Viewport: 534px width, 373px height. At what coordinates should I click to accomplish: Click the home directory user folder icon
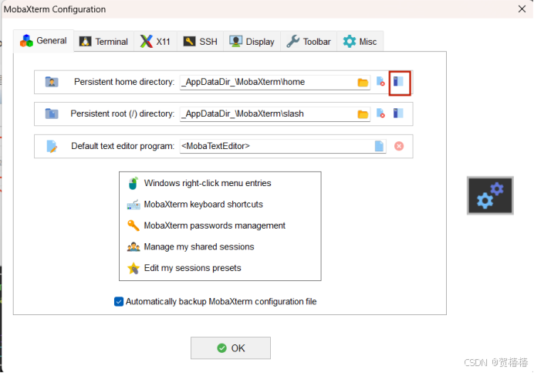pos(52,82)
